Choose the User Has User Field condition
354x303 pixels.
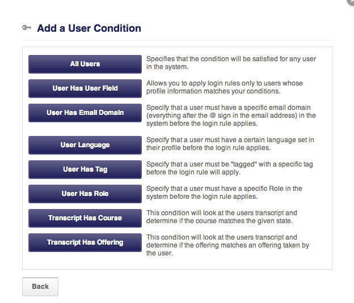(85, 88)
